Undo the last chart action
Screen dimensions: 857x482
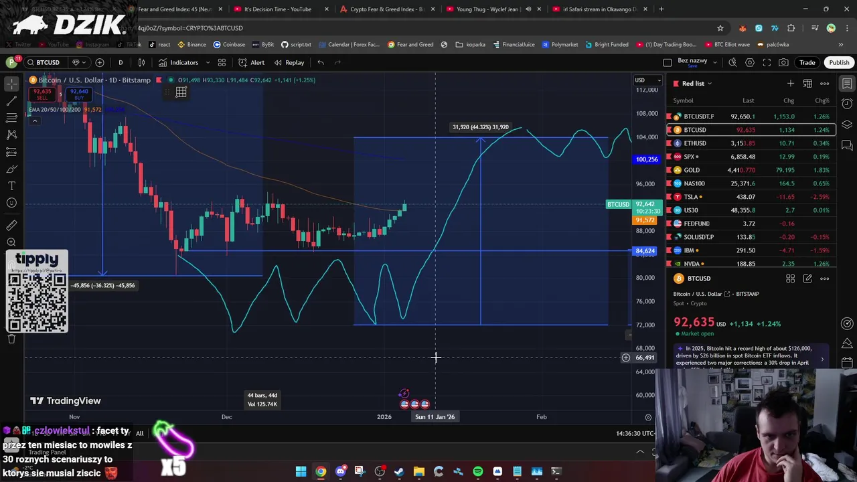pos(321,62)
